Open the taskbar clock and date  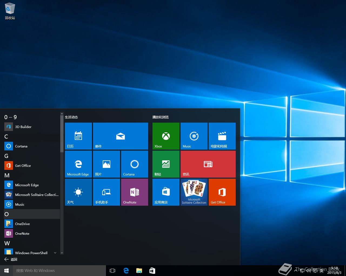[334, 271]
